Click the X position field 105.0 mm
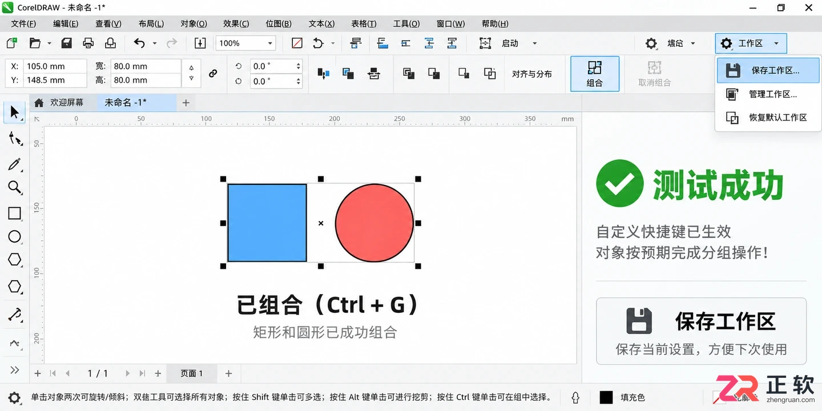 pyautogui.click(x=55, y=66)
